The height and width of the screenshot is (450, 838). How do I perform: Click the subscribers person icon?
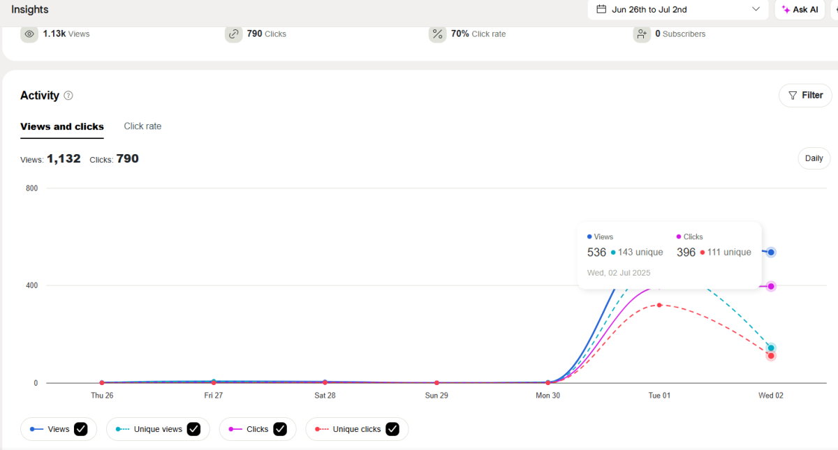pyautogui.click(x=641, y=33)
